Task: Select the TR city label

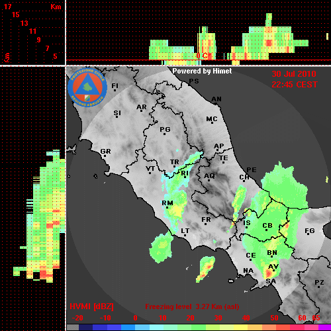Action: pos(175,162)
